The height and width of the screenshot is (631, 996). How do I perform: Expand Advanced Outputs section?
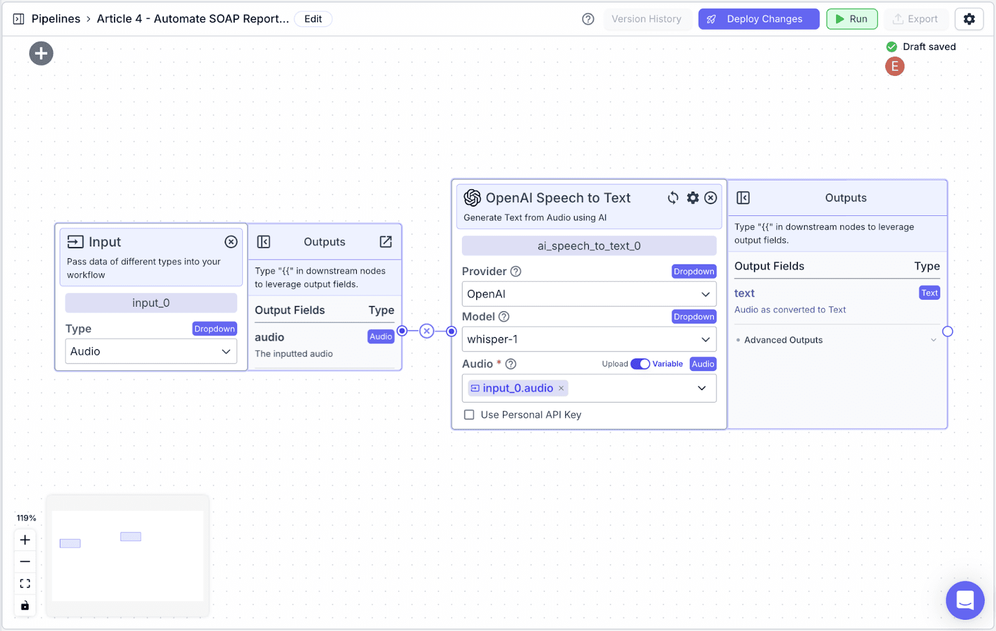point(837,340)
